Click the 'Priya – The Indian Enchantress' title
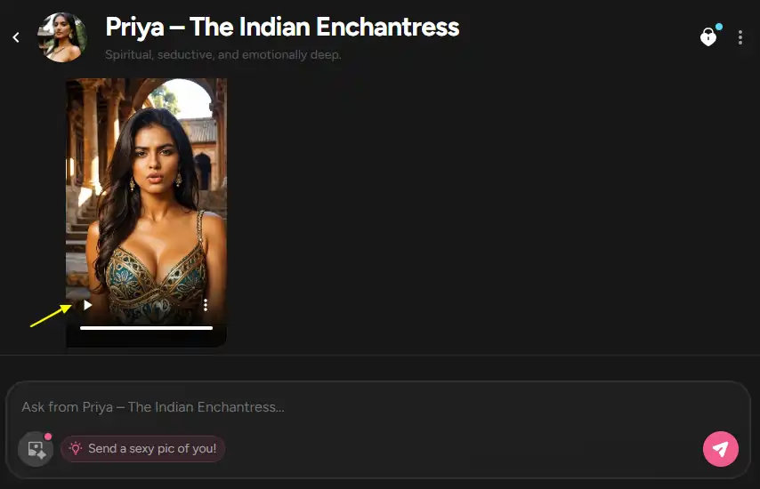This screenshot has width=760, height=489. pos(282,27)
